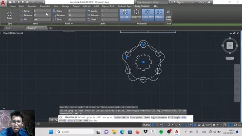Click the blue center grip of array
Viewport: 242px width, 136px height.
click(143, 62)
